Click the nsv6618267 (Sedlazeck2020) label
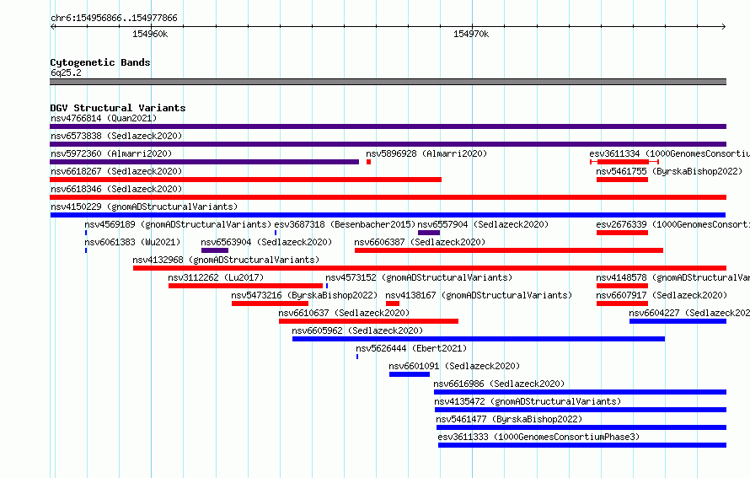 (x=116, y=171)
